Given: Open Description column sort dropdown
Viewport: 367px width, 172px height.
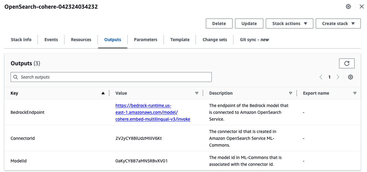Looking at the screenshot, I should (290, 93).
